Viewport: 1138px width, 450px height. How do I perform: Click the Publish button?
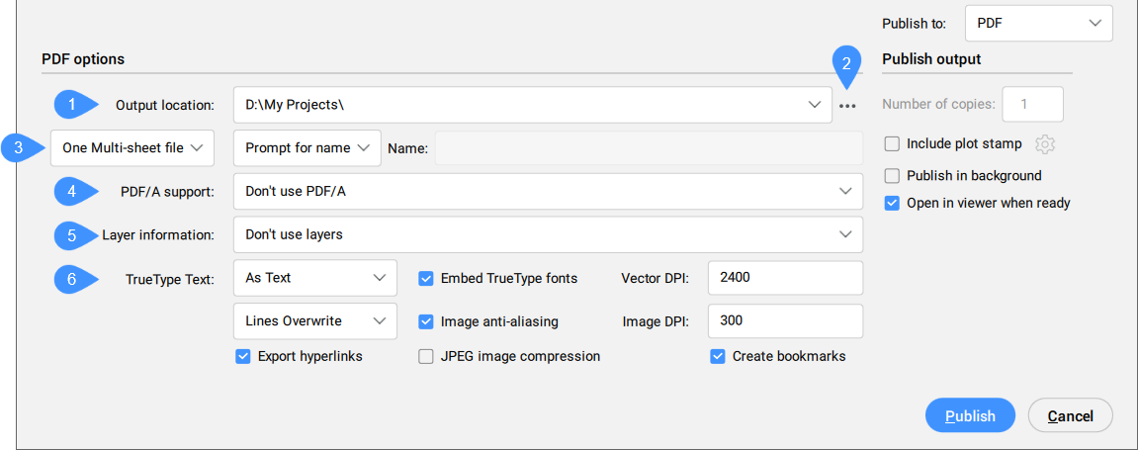[970, 416]
